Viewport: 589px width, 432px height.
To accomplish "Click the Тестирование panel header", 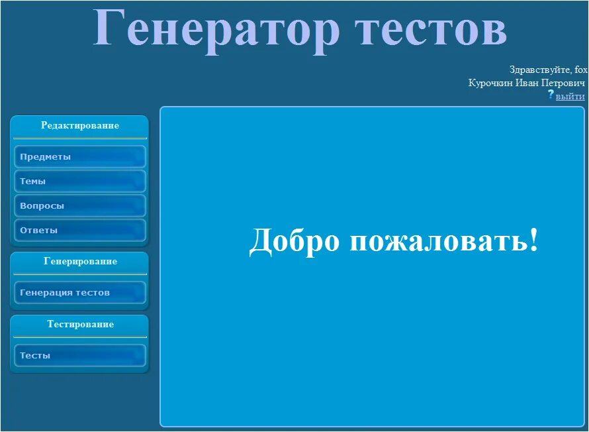I will click(80, 324).
